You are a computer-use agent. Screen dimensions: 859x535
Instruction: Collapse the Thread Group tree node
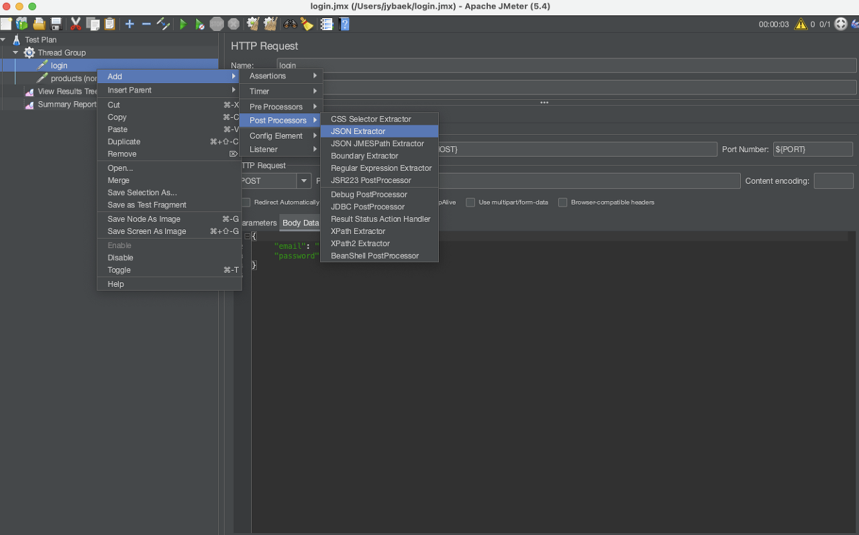15,52
